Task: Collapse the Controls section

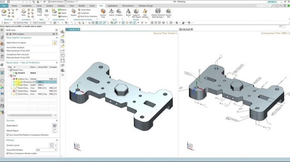Action: pos(57,121)
